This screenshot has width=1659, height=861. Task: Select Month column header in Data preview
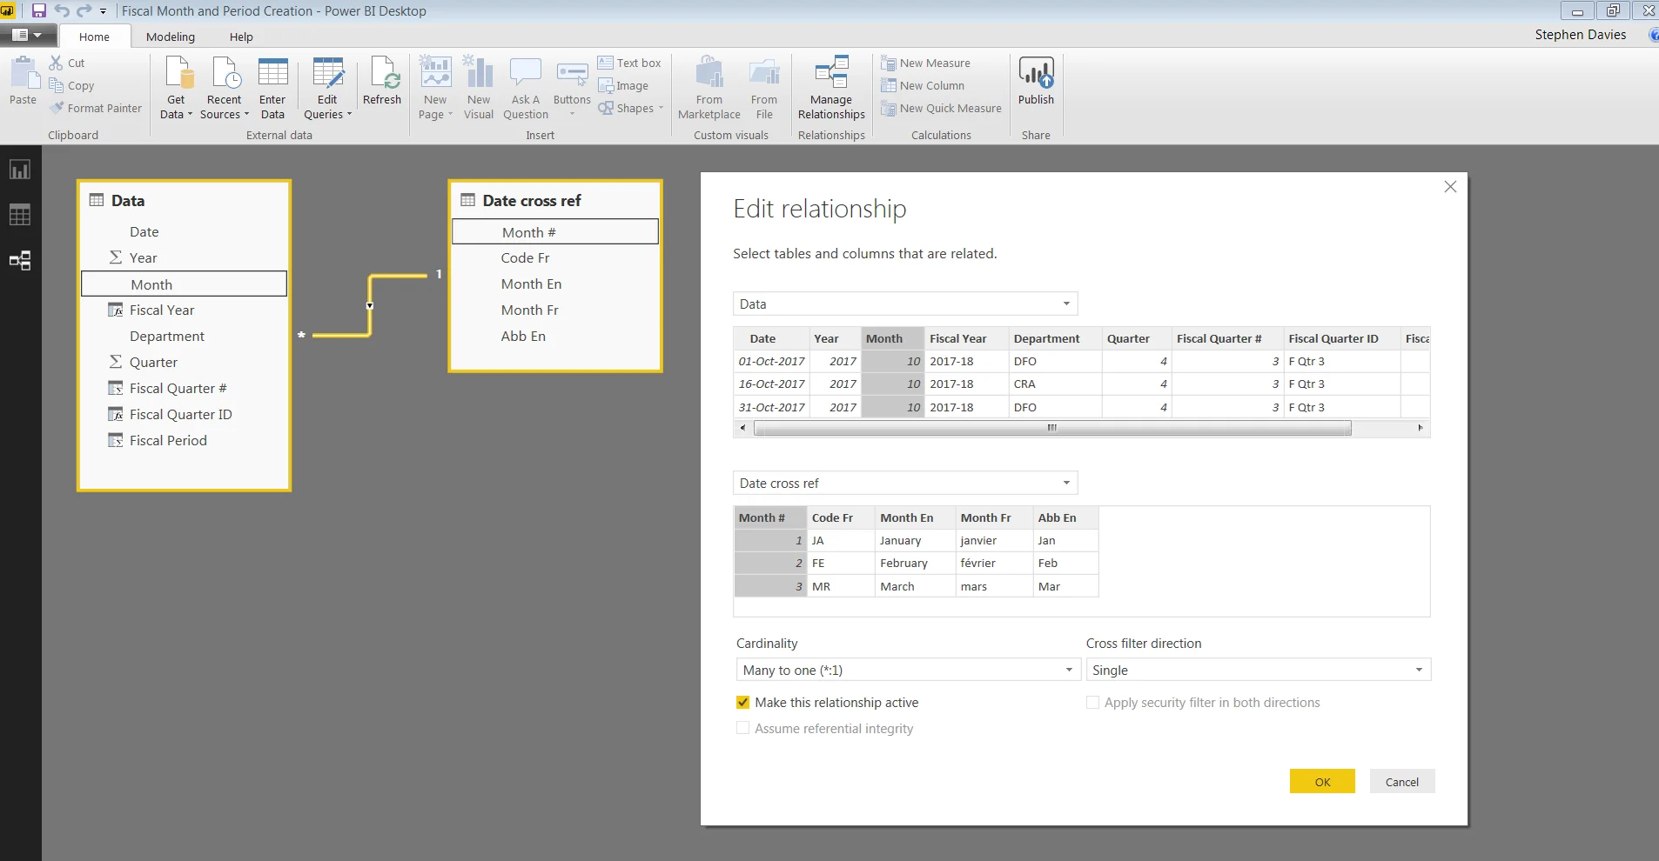tap(892, 338)
